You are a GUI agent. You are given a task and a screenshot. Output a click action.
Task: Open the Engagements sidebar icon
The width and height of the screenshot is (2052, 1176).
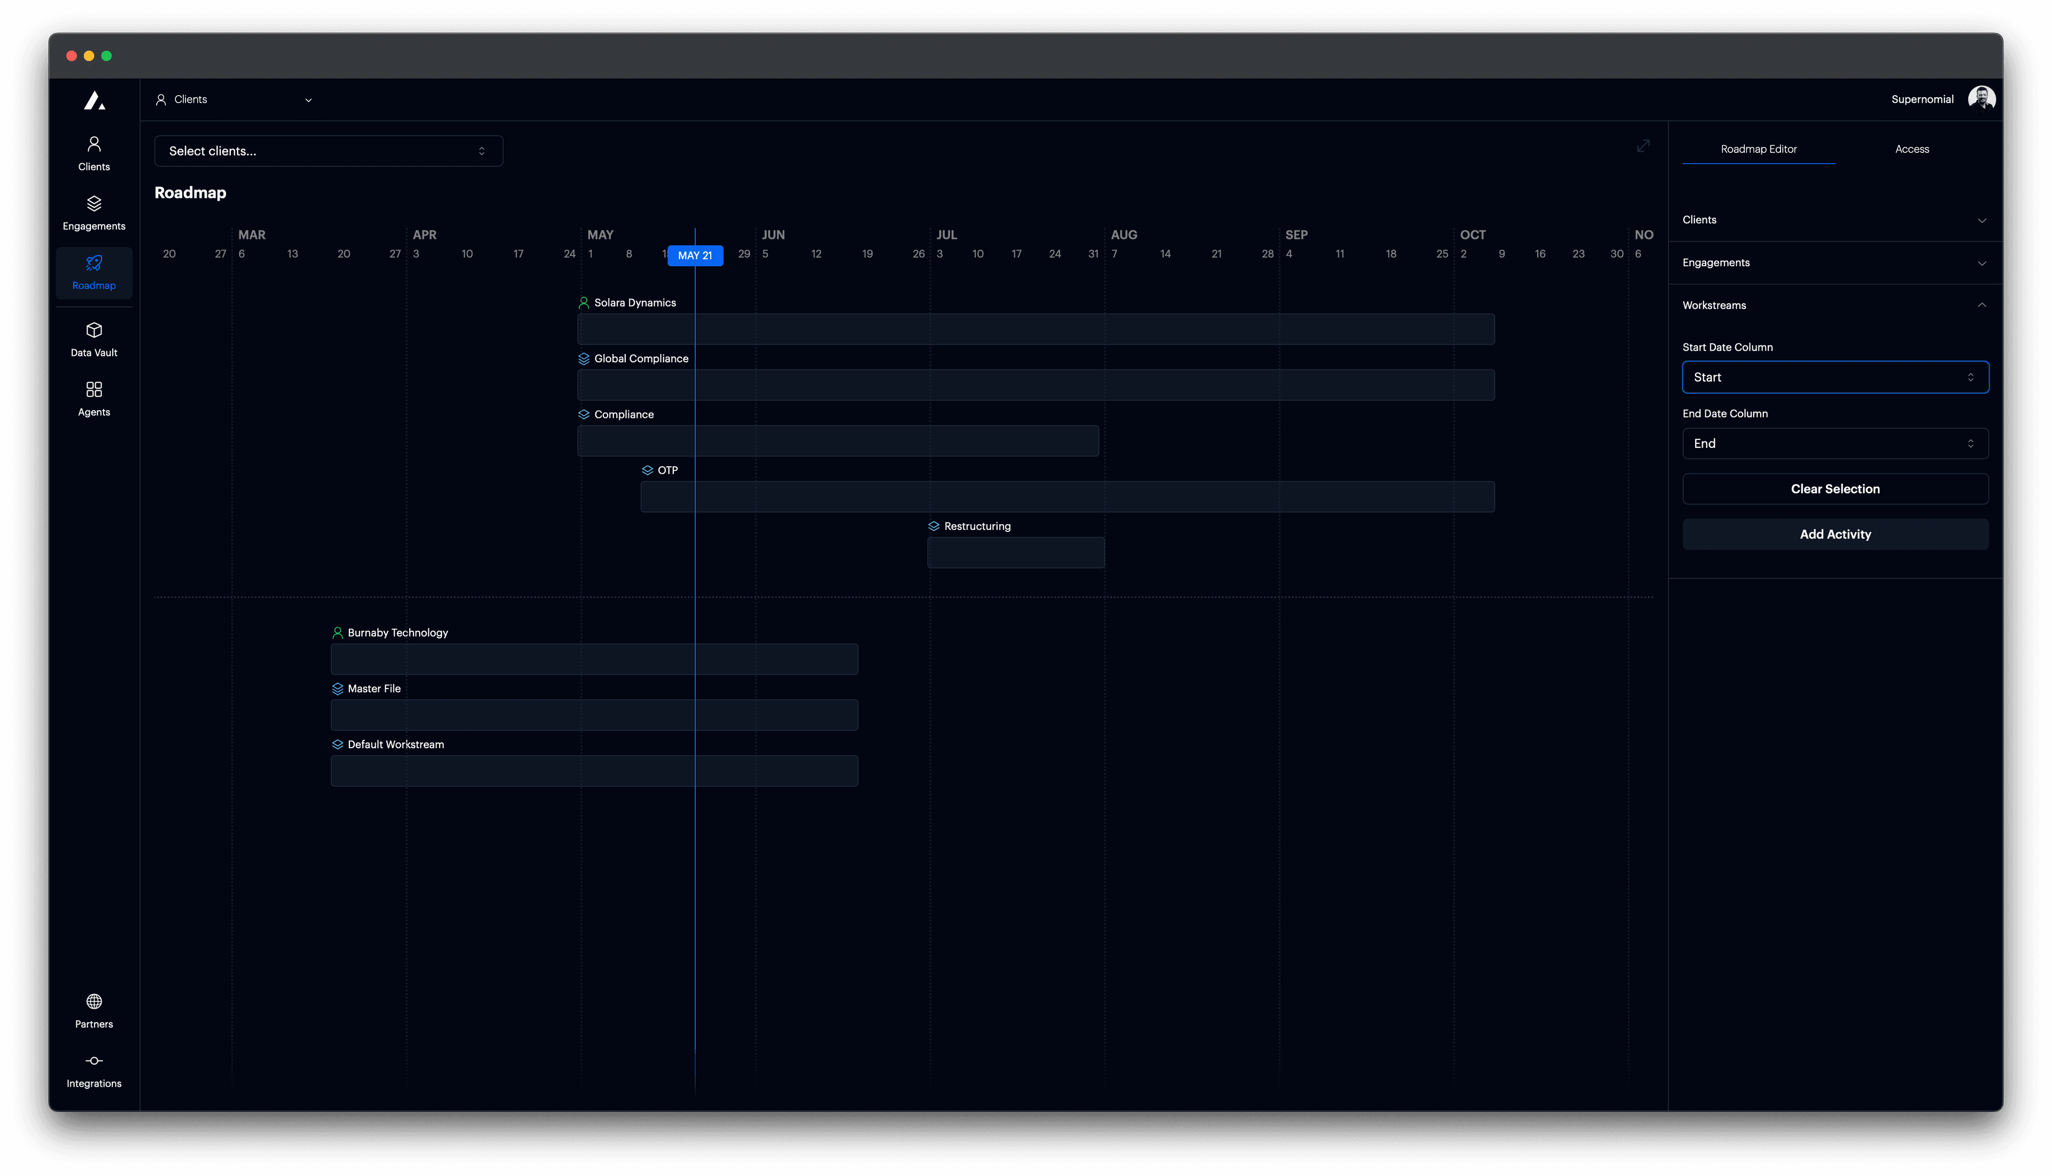[94, 203]
